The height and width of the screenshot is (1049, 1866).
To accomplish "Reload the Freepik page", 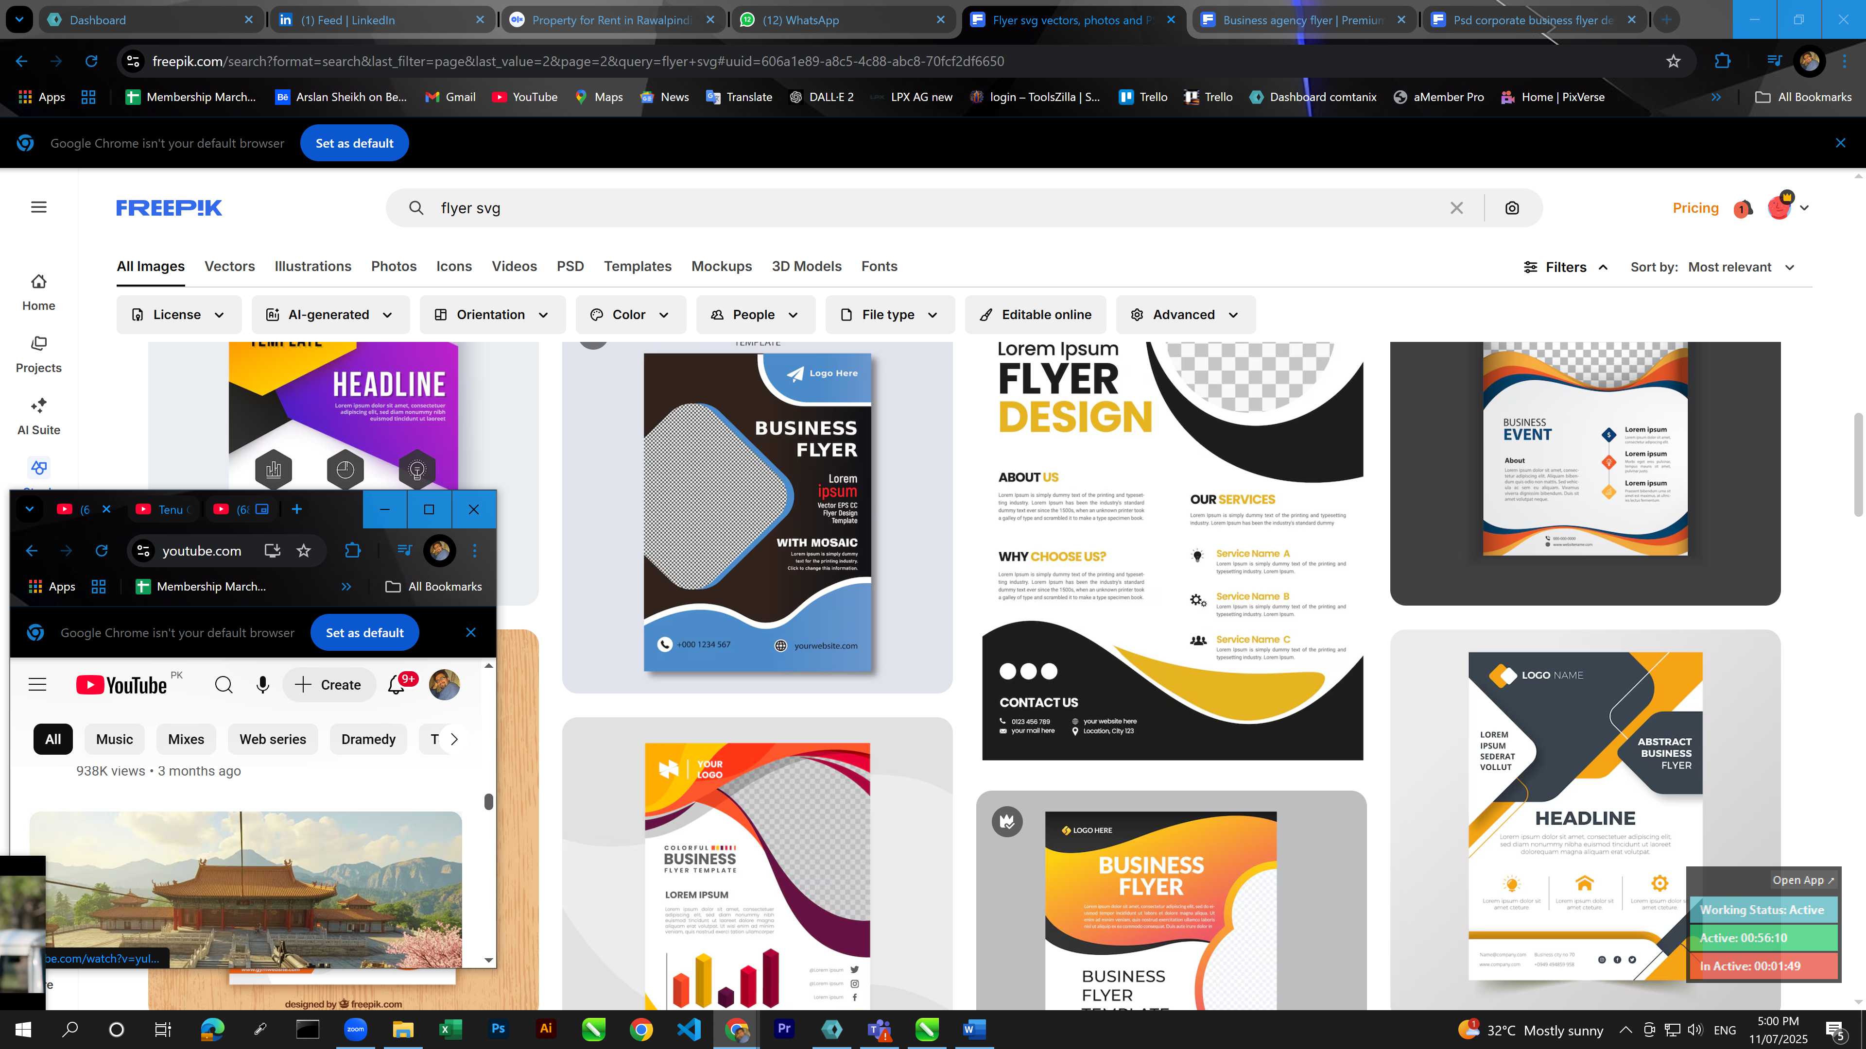I will (91, 62).
